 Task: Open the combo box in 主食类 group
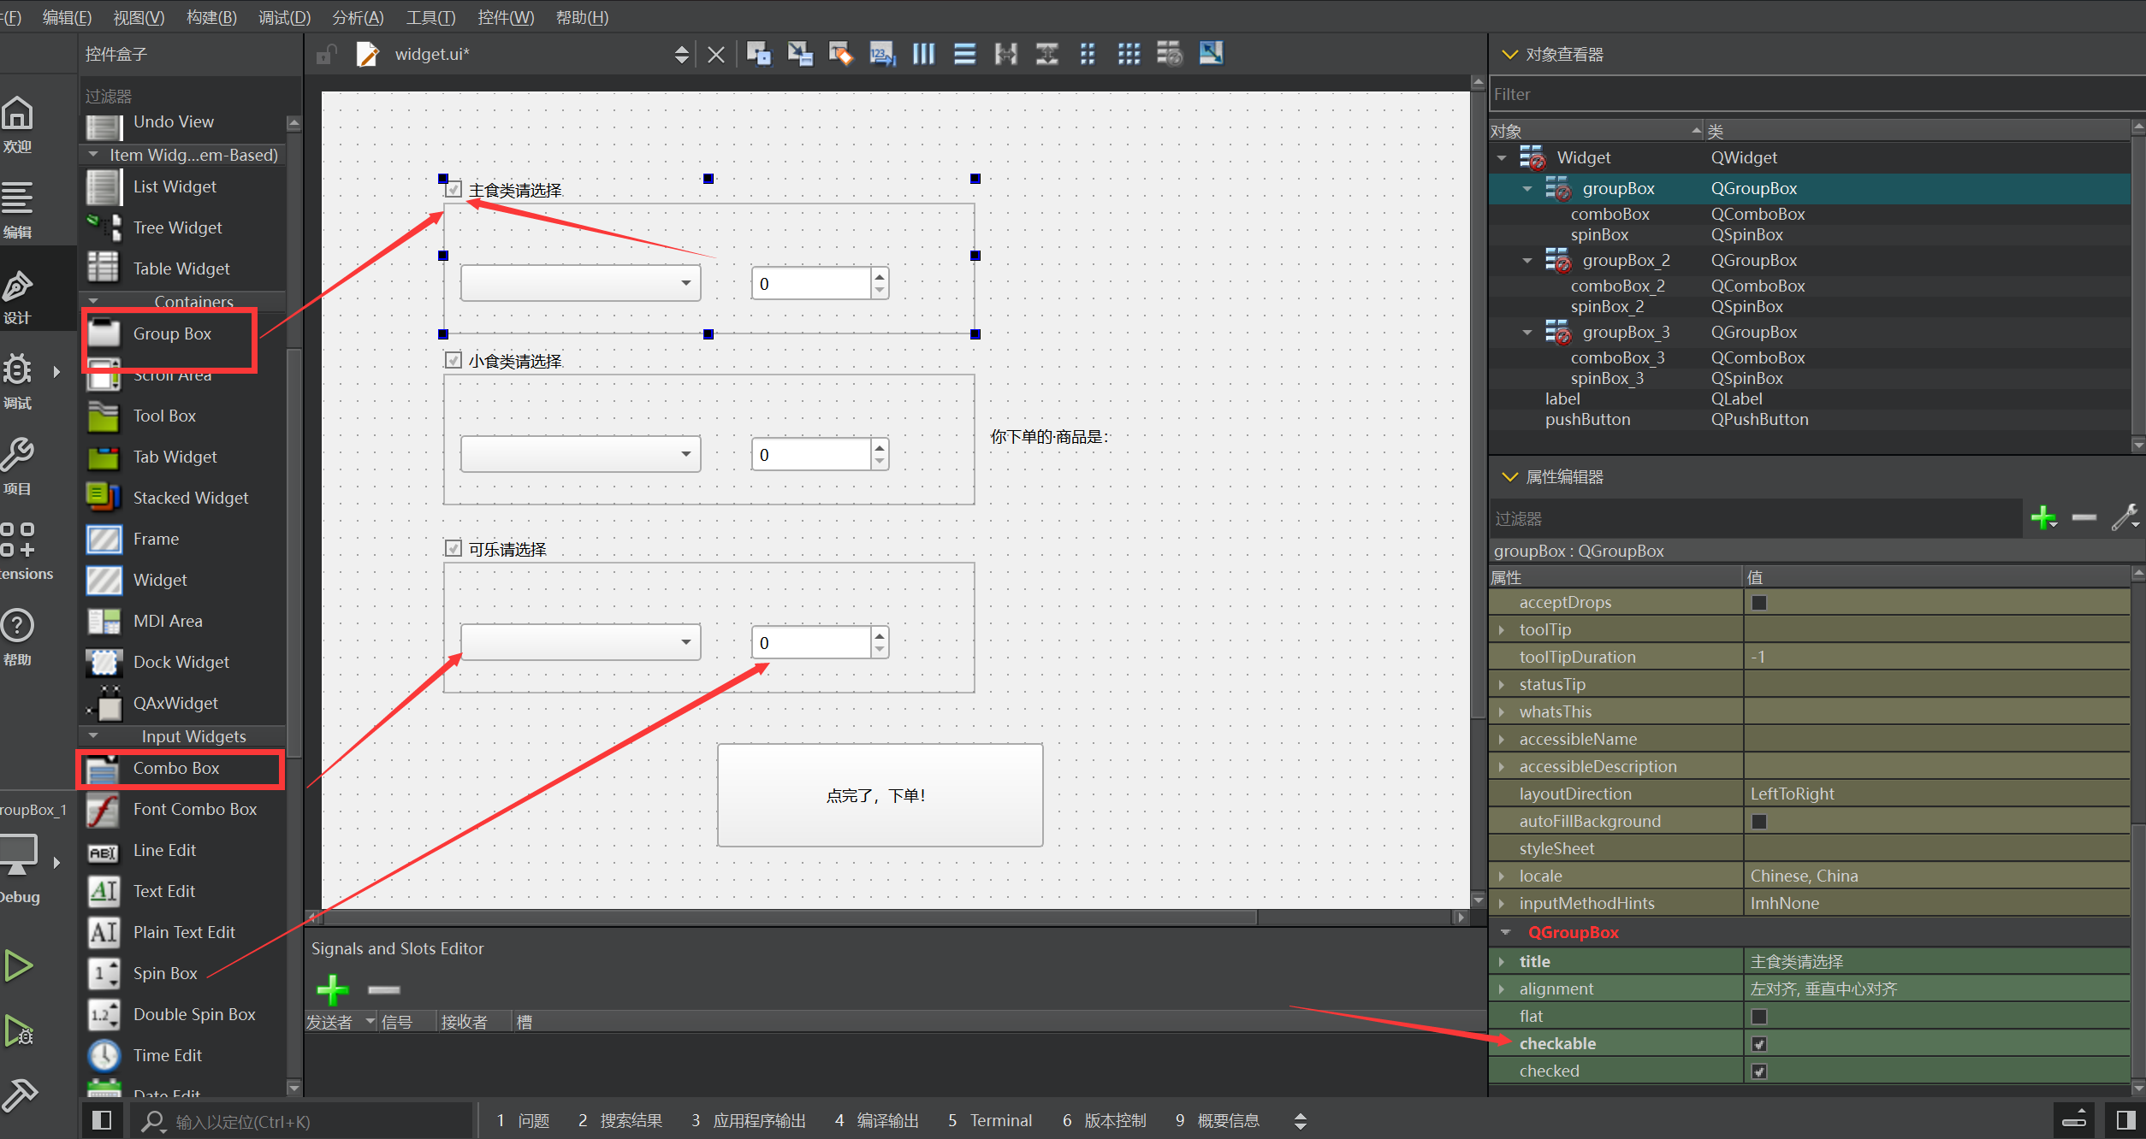[580, 283]
